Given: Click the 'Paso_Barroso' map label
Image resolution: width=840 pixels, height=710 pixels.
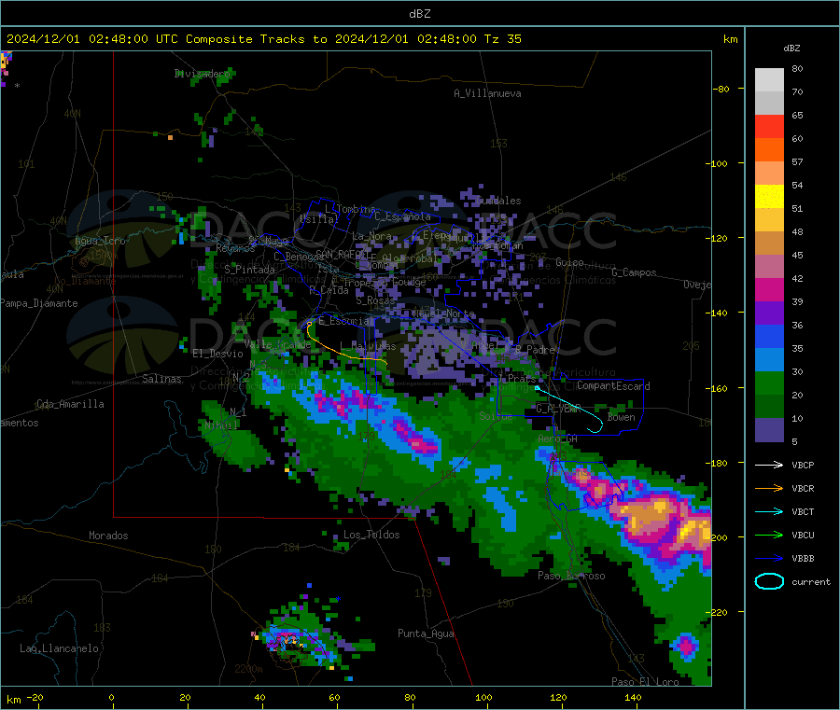Looking at the screenshot, I should [571, 576].
